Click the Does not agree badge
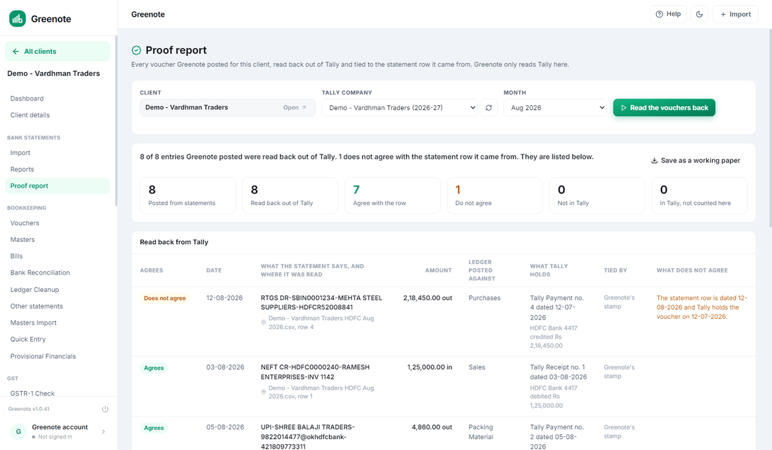This screenshot has height=450, width=772. click(165, 298)
